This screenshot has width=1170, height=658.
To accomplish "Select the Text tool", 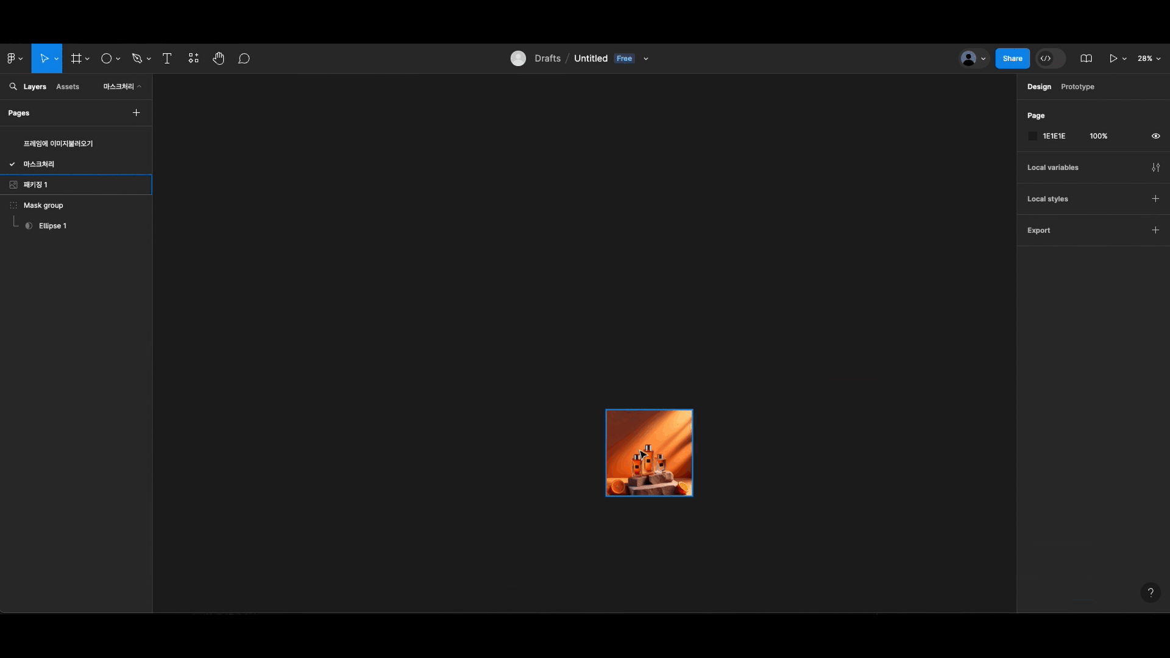I will [x=167, y=58].
